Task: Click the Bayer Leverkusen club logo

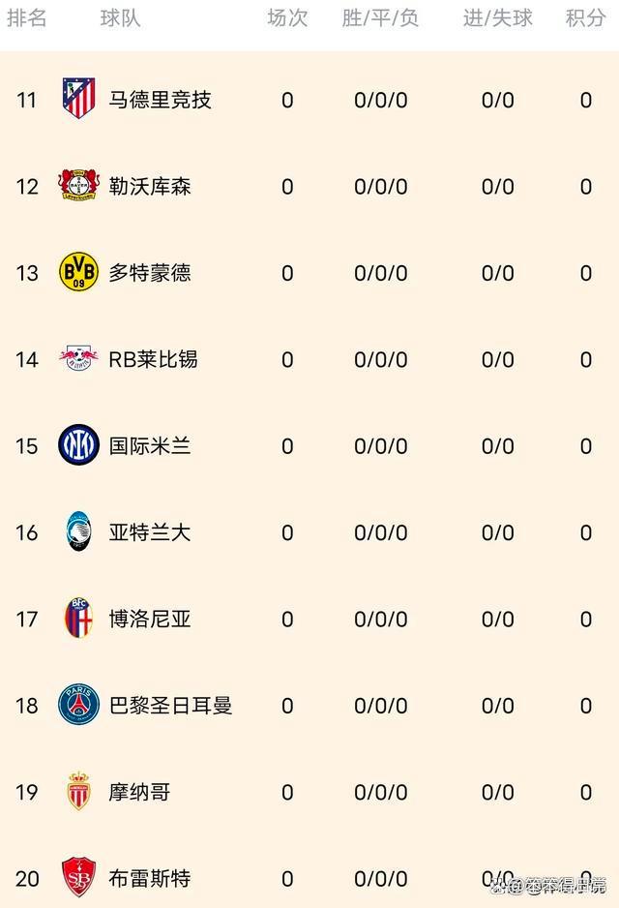Action: click(78, 186)
